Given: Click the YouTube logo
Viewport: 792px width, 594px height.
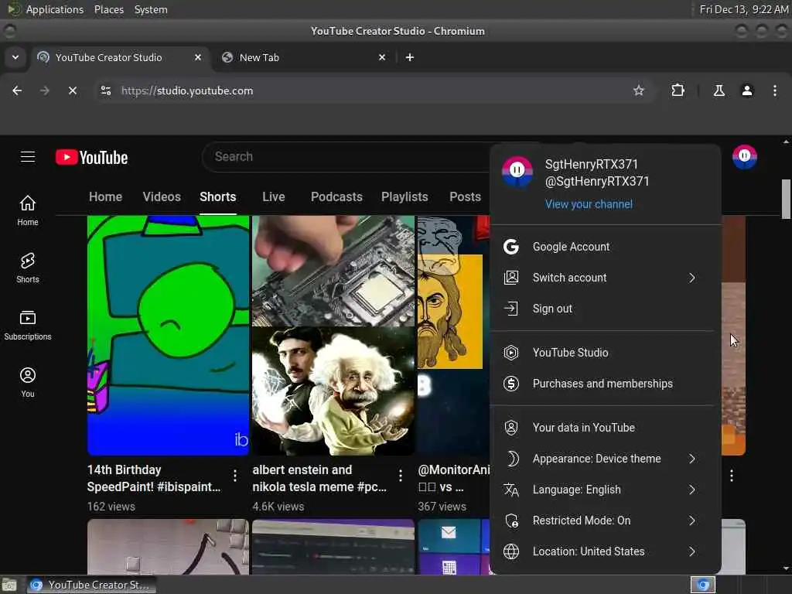Looking at the screenshot, I should tap(91, 158).
